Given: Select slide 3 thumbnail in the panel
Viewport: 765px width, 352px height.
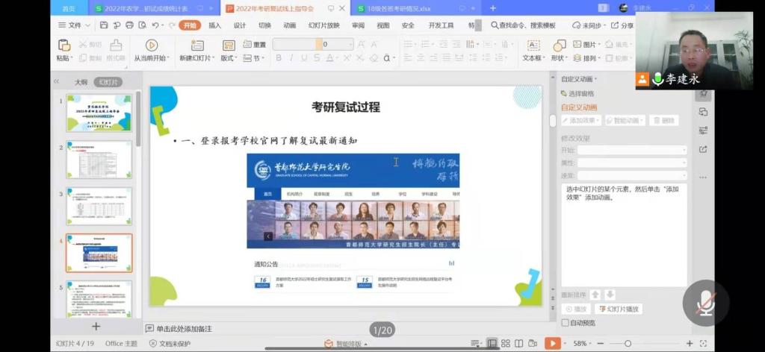Looking at the screenshot, I should (x=99, y=206).
